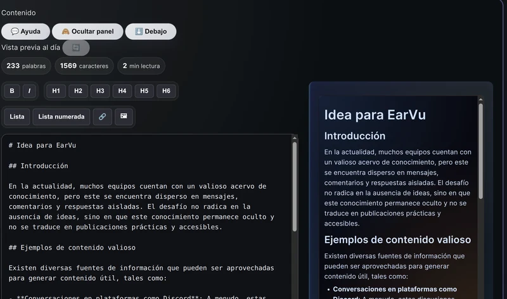Click the preview title Idea para EarVu
The width and height of the screenshot is (507, 299).
(375, 115)
